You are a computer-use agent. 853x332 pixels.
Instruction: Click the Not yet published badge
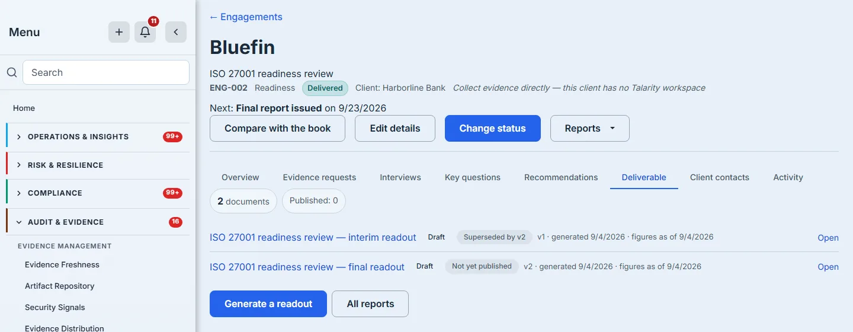coord(482,266)
